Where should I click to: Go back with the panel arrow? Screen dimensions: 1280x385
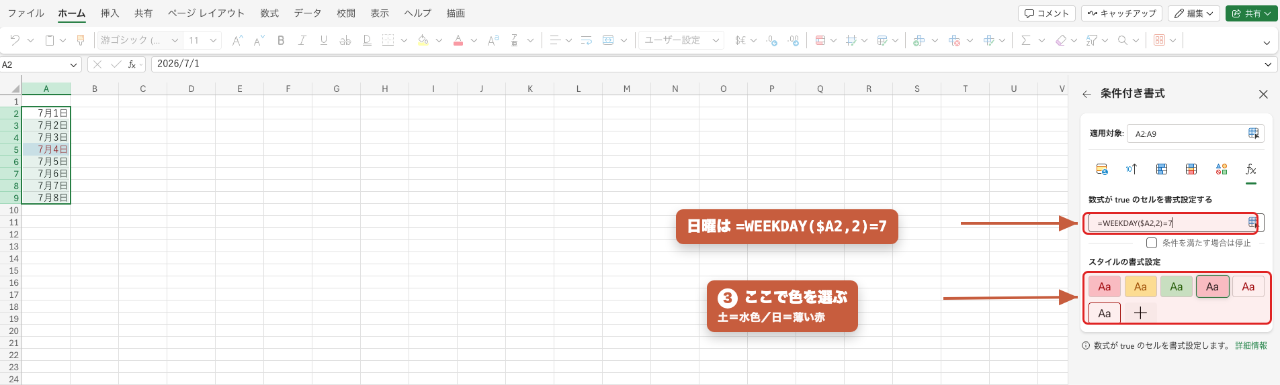click(1086, 95)
